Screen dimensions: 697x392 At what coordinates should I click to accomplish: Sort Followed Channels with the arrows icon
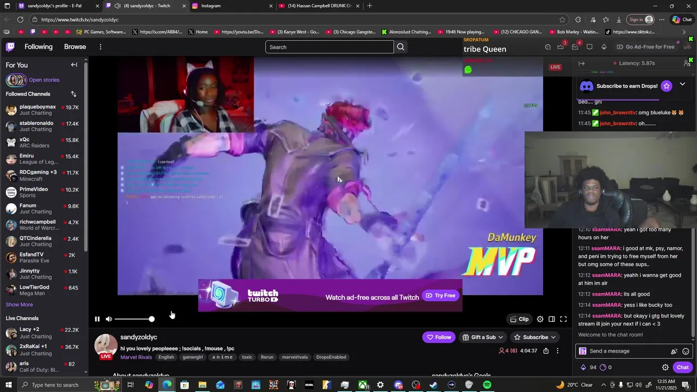pyautogui.click(x=74, y=94)
